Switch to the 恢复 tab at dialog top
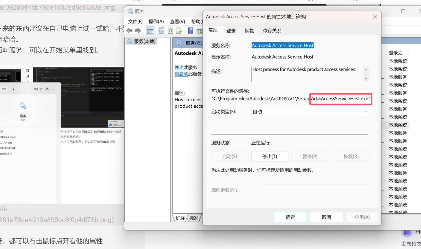The image size is (421, 249). tap(249, 31)
